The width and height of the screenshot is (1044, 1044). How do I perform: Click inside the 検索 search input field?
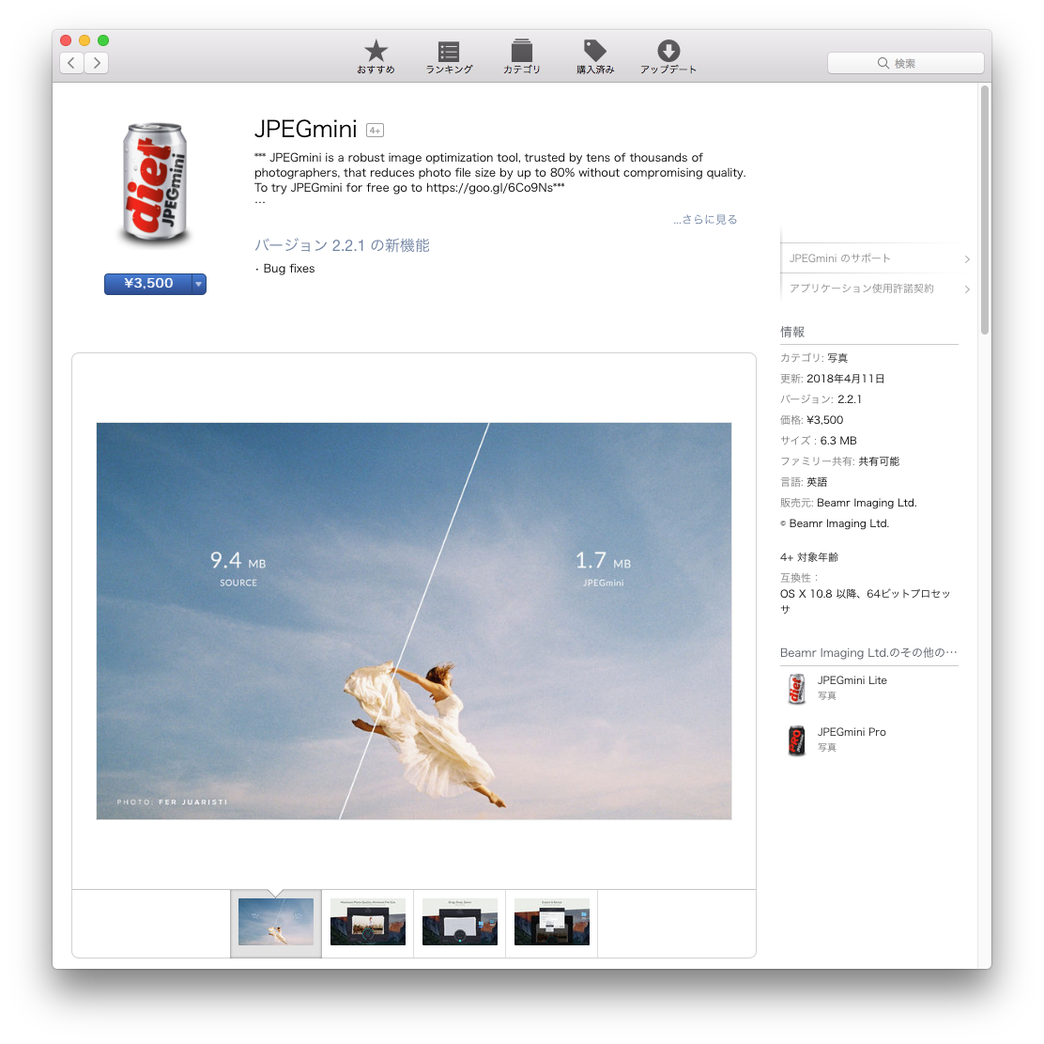coord(915,63)
